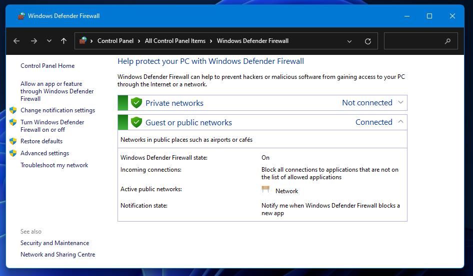Click green shield icon for Guest or public networks
Viewport: 473px width, 276px height.
tap(136, 122)
